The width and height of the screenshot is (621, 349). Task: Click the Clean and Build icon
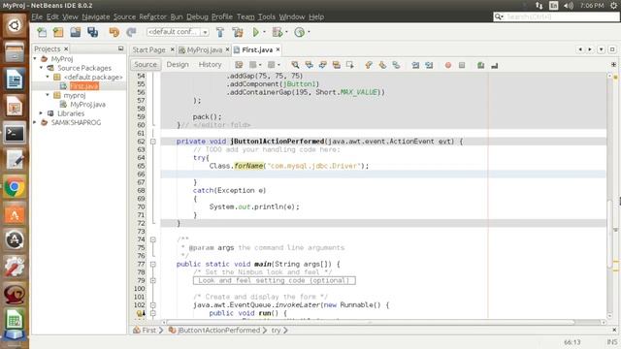click(238, 32)
